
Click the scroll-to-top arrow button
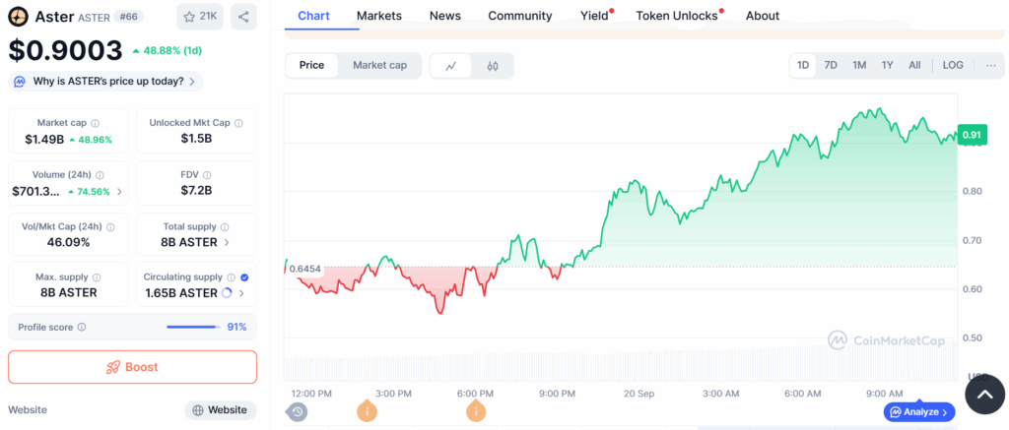984,395
